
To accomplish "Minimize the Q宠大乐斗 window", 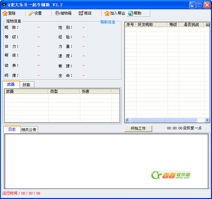I will click(x=192, y=5).
